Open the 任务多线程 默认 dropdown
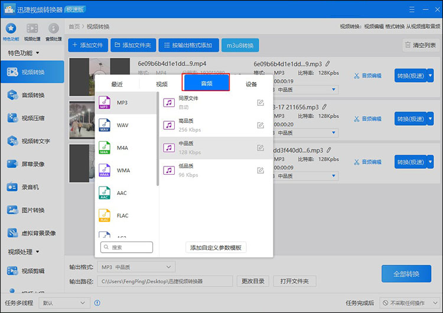Screen dimensions: 443x313 click(x=64, y=303)
